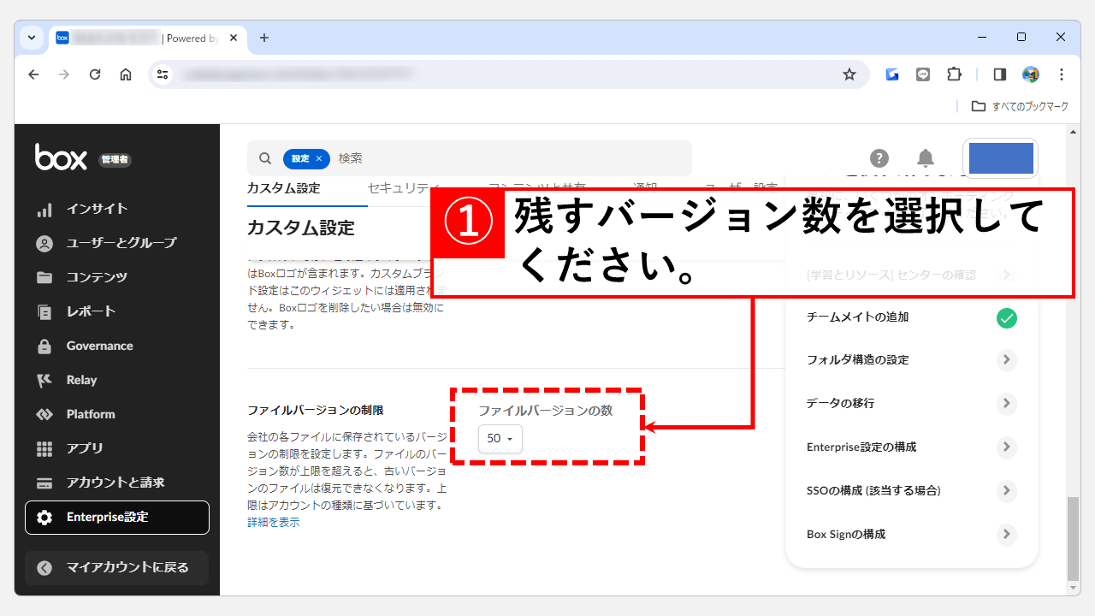This screenshot has width=1095, height=616.
Task: Open the ファイルバージョンの数 dropdown showing 50
Action: pos(500,439)
